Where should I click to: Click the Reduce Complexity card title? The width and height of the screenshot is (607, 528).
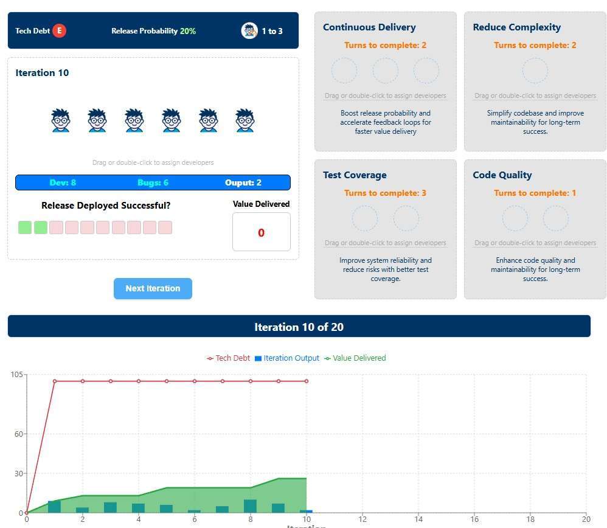(x=517, y=27)
